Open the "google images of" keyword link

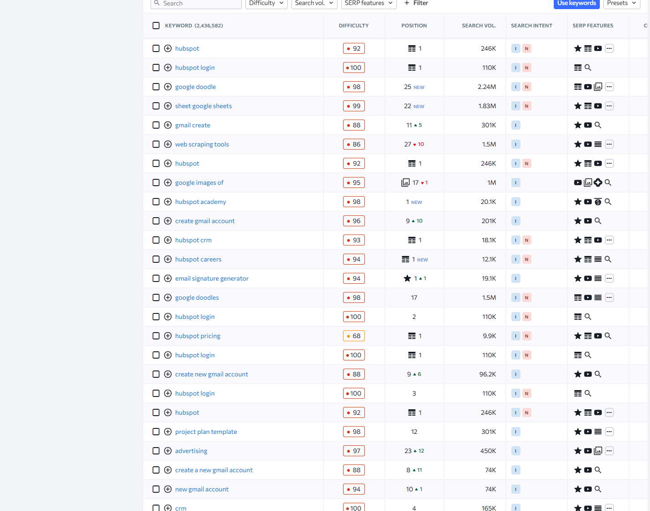pos(199,182)
